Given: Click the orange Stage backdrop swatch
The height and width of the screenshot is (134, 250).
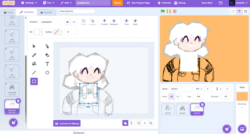Looking at the screenshot, I should click(x=242, y=96).
